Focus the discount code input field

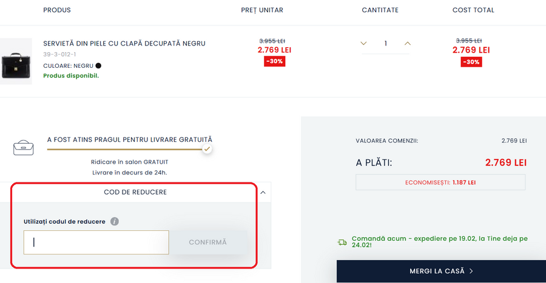96,242
